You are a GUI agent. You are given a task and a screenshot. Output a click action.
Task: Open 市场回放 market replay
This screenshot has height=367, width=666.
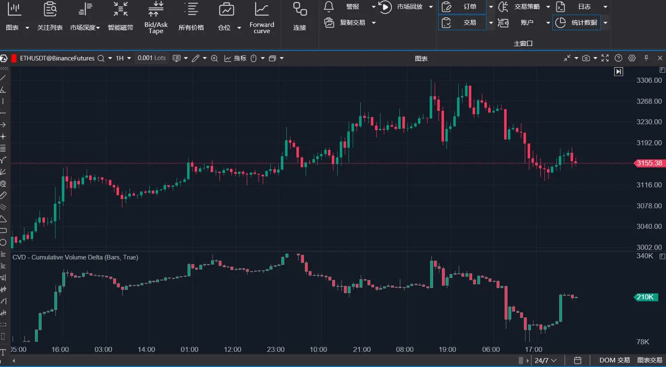coord(401,7)
